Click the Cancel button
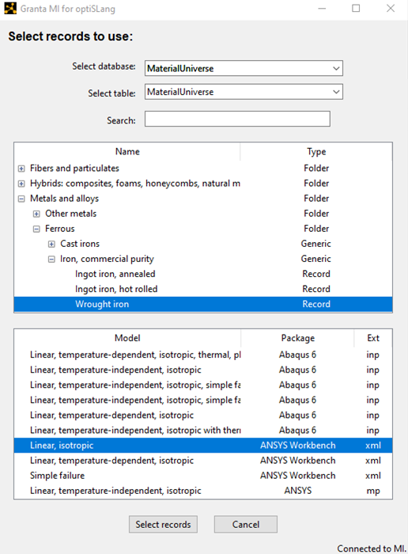The width and height of the screenshot is (408, 554). (x=246, y=524)
